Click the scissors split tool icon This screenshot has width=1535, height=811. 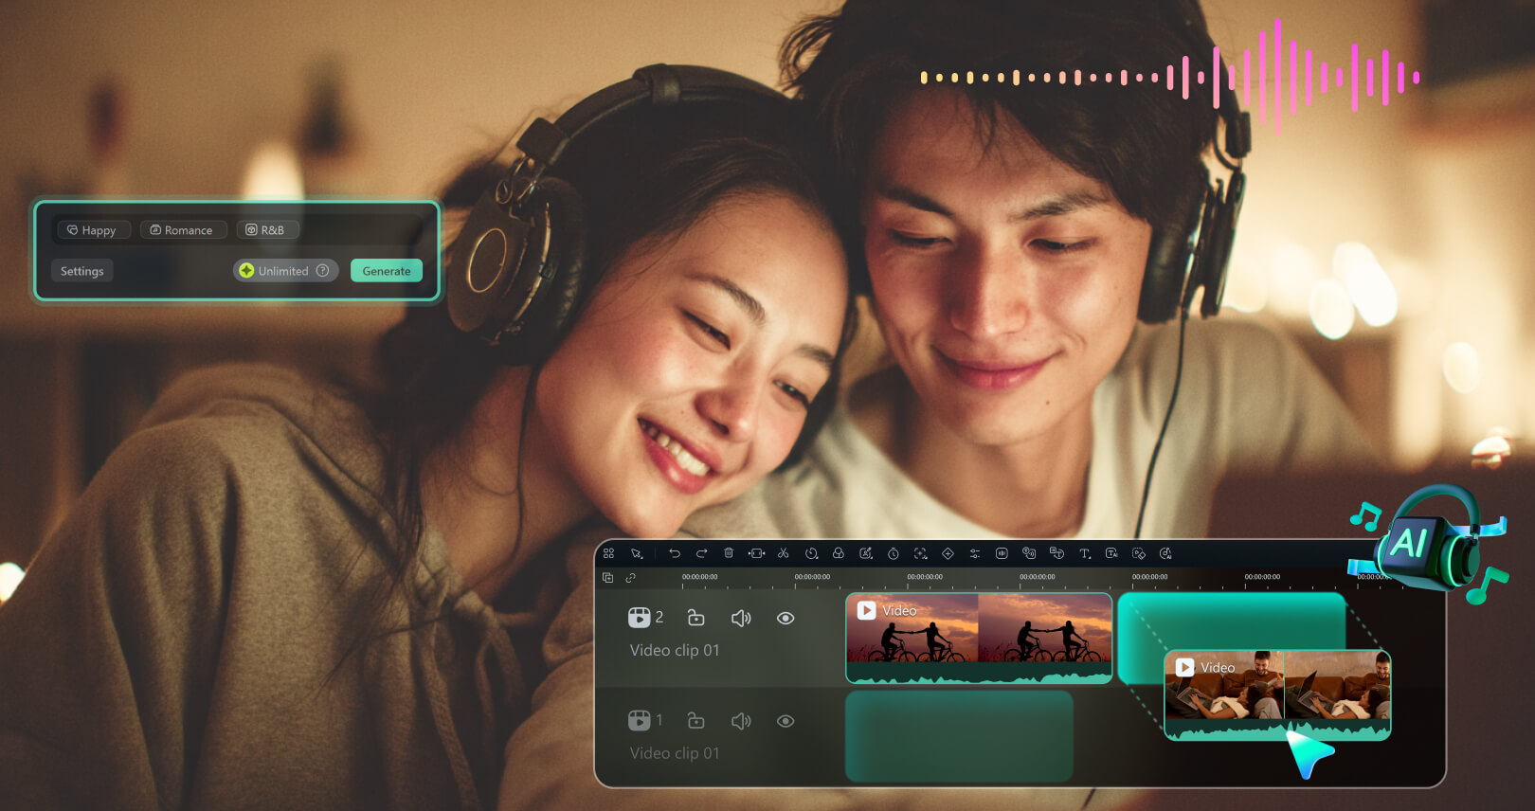pos(784,553)
